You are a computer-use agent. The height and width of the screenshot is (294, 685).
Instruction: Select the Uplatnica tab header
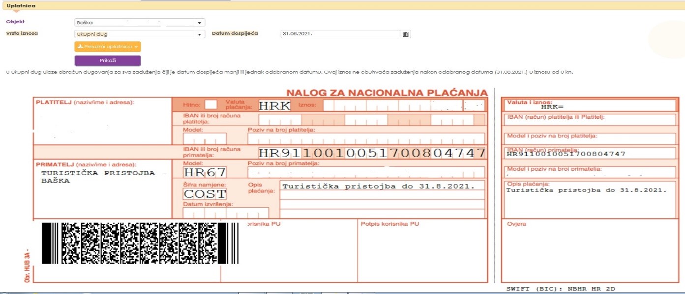21,5
